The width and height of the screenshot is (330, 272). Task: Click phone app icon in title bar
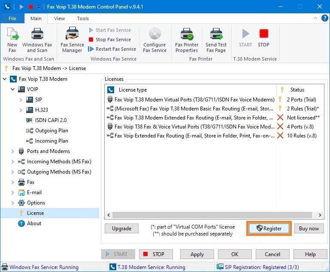[x=7, y=6]
